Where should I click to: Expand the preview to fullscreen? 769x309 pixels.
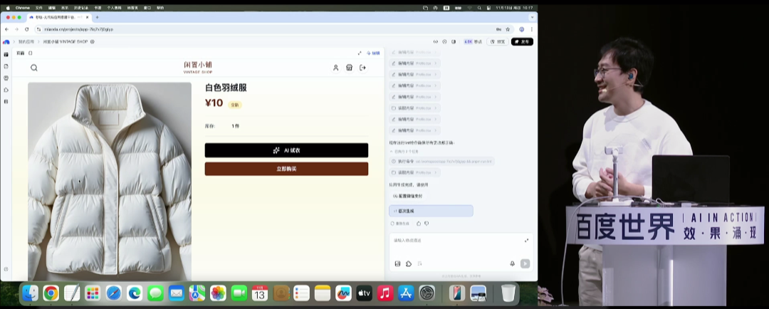tap(360, 53)
